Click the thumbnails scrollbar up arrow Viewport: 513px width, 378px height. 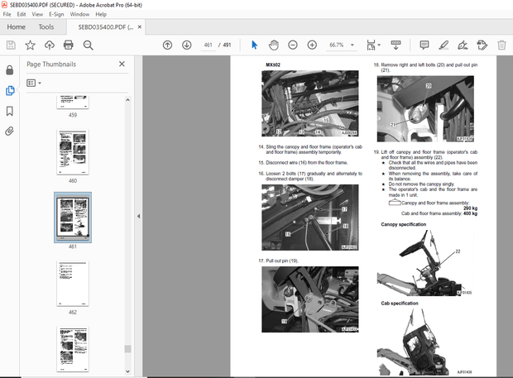(127, 100)
